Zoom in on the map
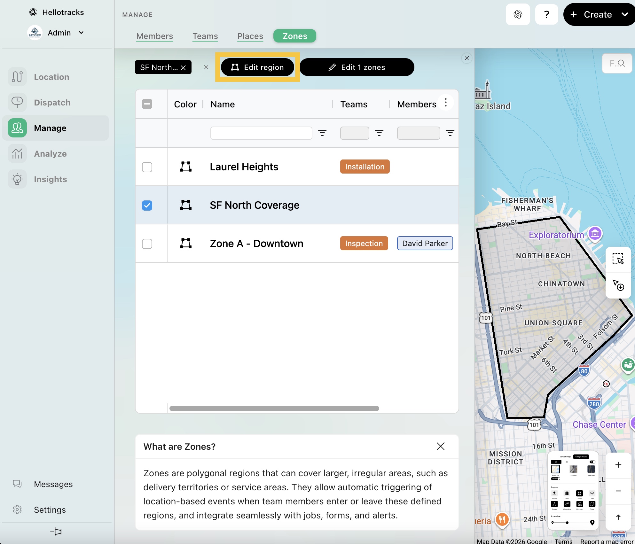 pyautogui.click(x=618, y=465)
